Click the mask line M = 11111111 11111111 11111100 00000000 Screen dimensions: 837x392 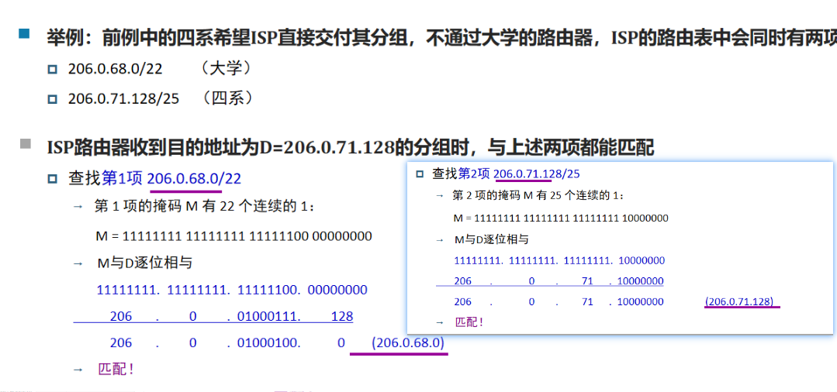[x=233, y=236]
